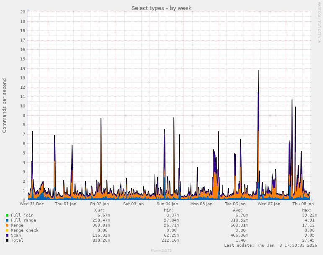Click the Munin 2.0.75 footer text
Viewport: 323px width, 255px height.
161,250
